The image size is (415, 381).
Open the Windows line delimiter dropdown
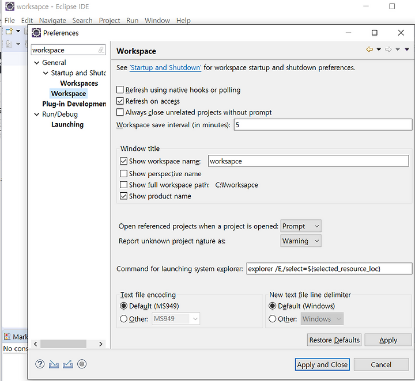click(322, 319)
